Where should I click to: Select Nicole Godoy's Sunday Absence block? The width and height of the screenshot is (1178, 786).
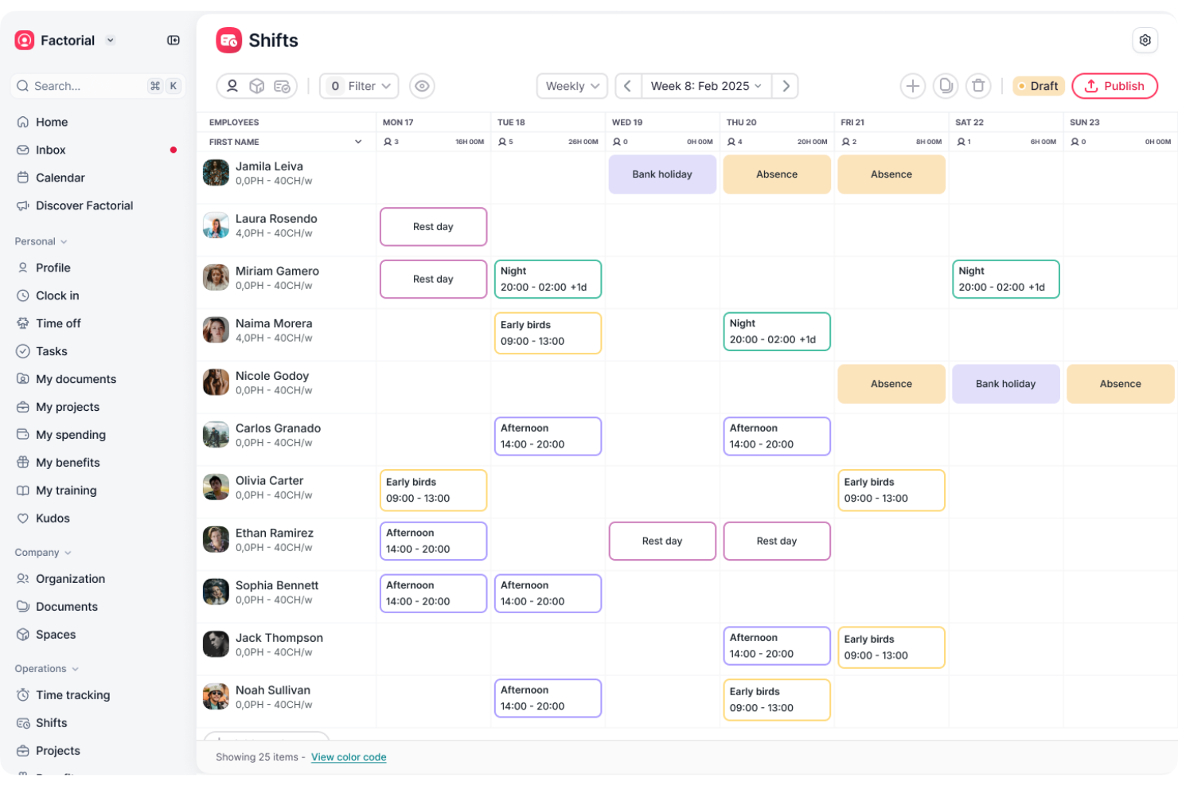tap(1121, 384)
